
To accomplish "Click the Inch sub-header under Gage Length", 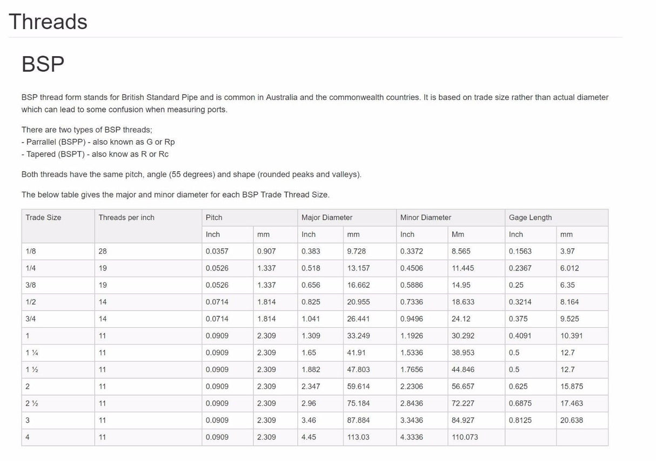I will 516,234.
